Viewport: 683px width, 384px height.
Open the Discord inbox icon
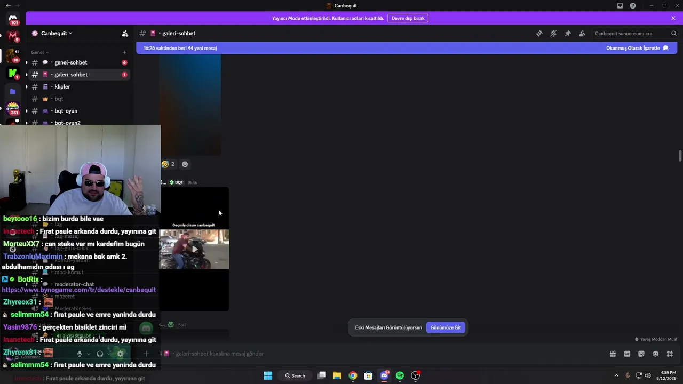pos(620,6)
